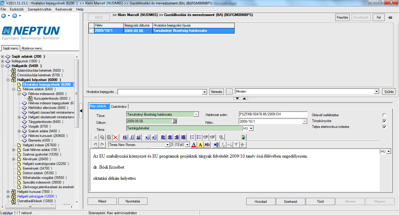Click the Szerkeszt button
This screenshot has width=399, height=215.
tap(291, 201)
